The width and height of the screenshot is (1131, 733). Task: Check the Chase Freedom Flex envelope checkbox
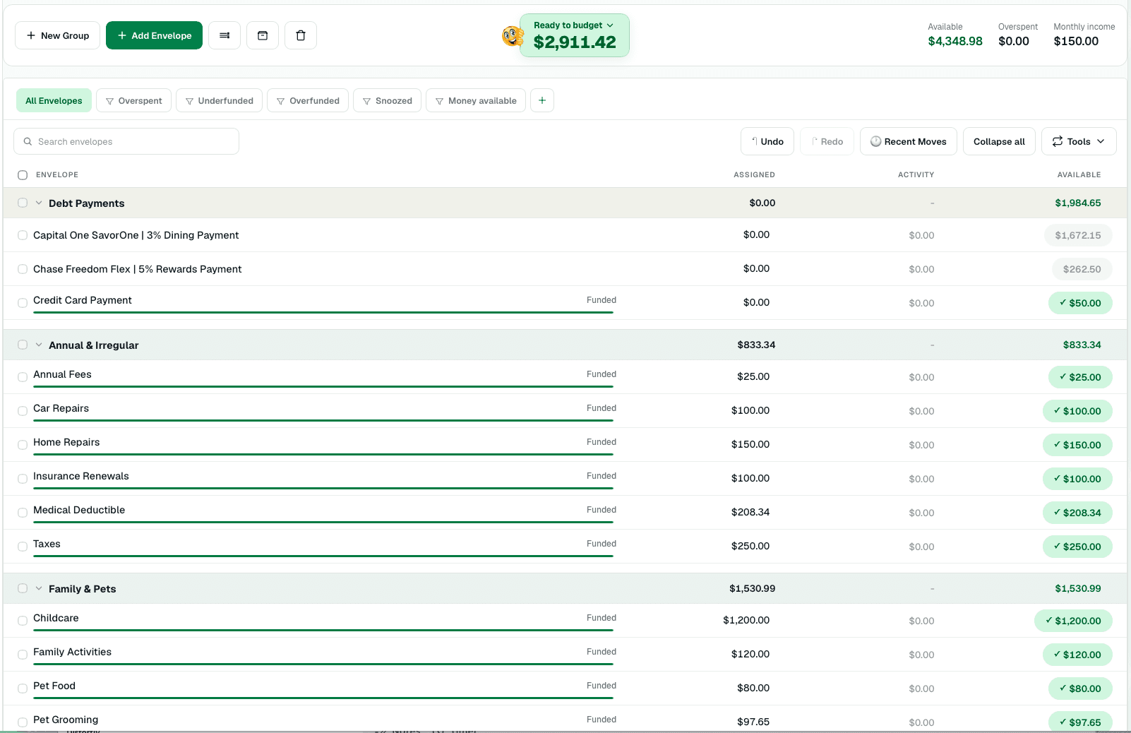(23, 269)
